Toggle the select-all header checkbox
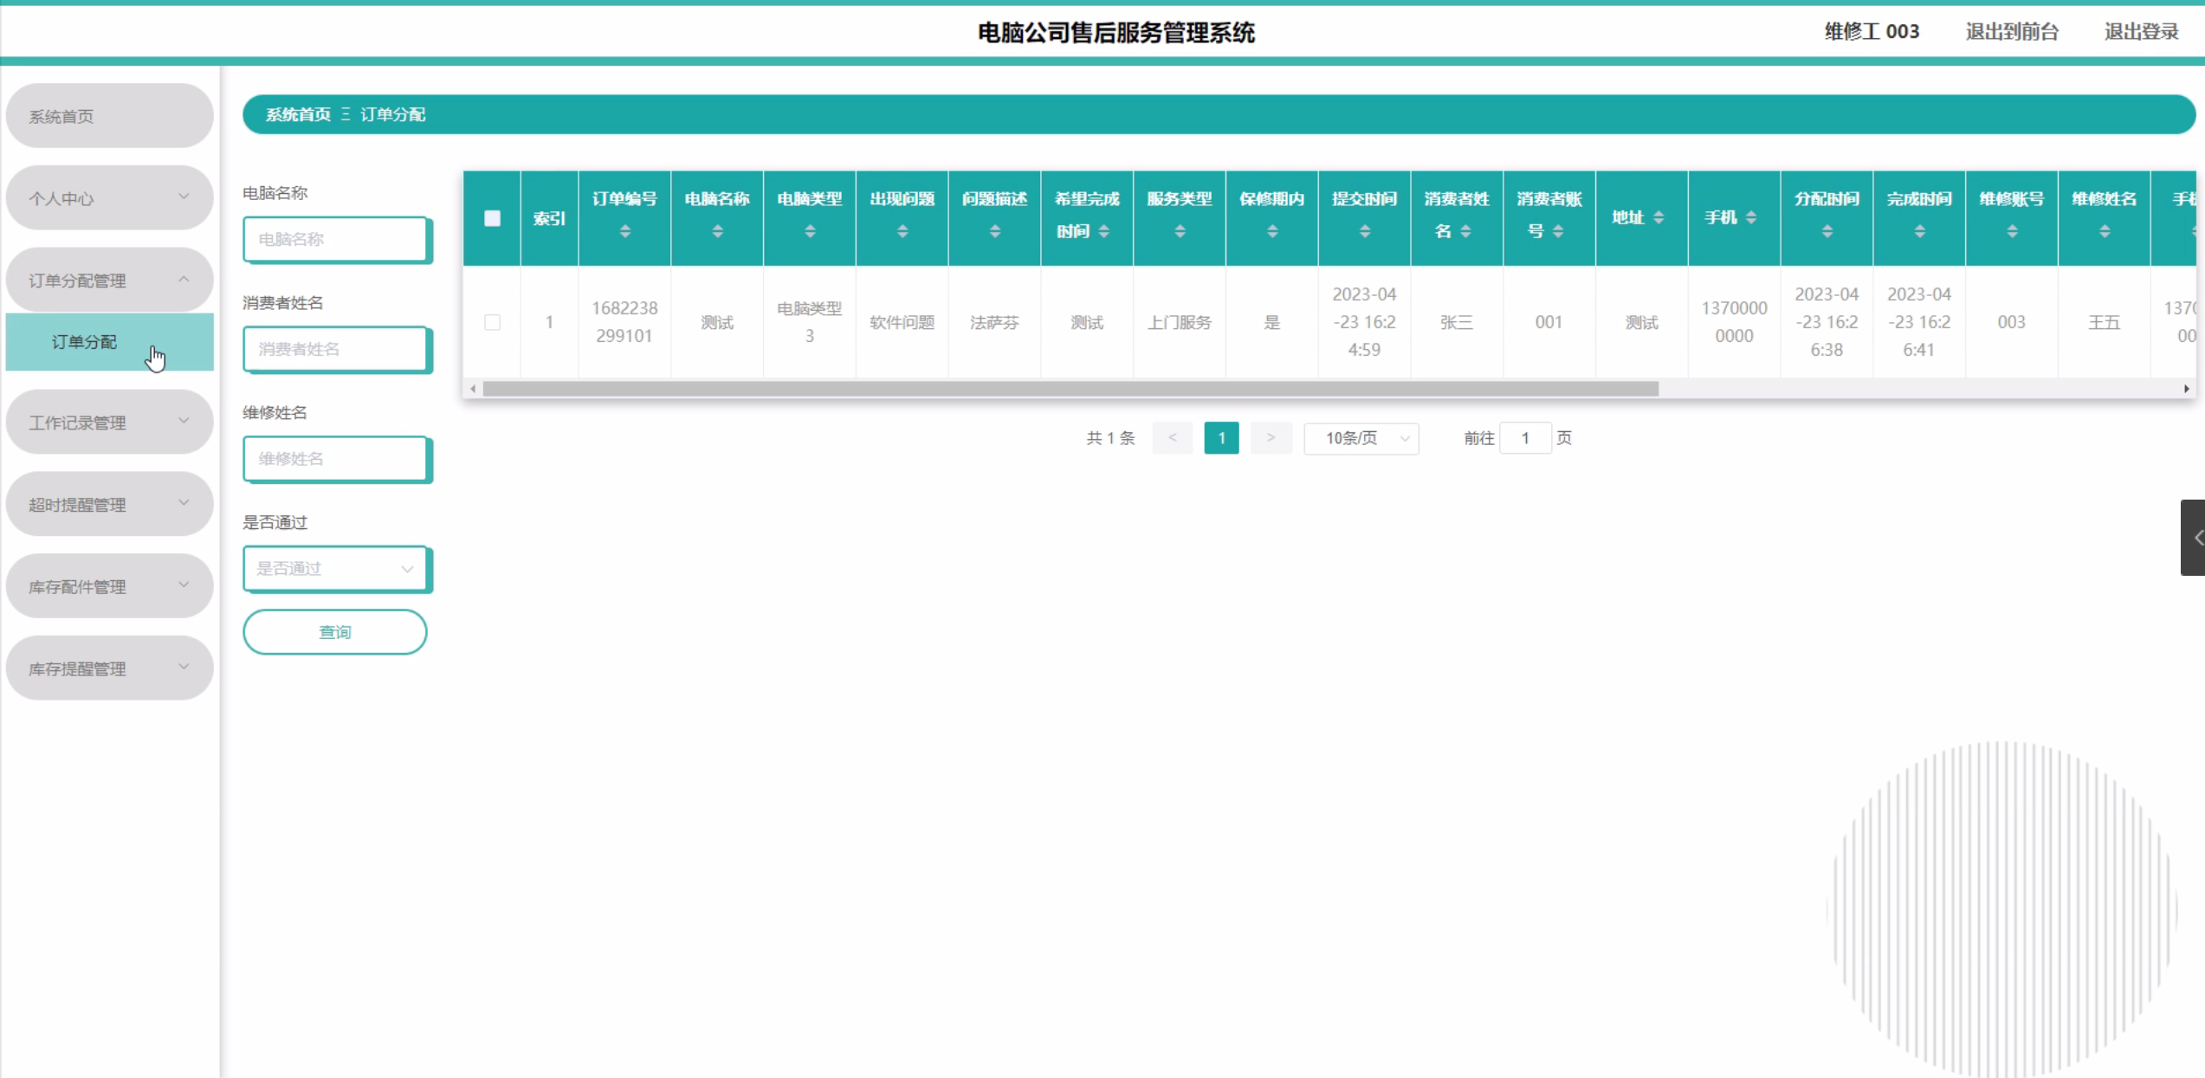The width and height of the screenshot is (2205, 1078). pyautogui.click(x=492, y=218)
